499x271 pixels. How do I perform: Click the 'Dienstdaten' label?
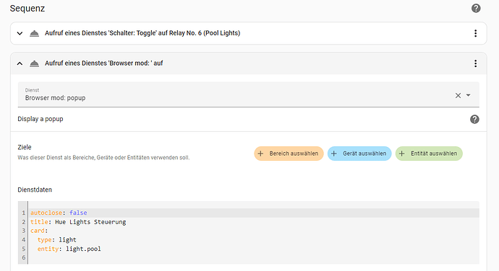[x=35, y=190]
